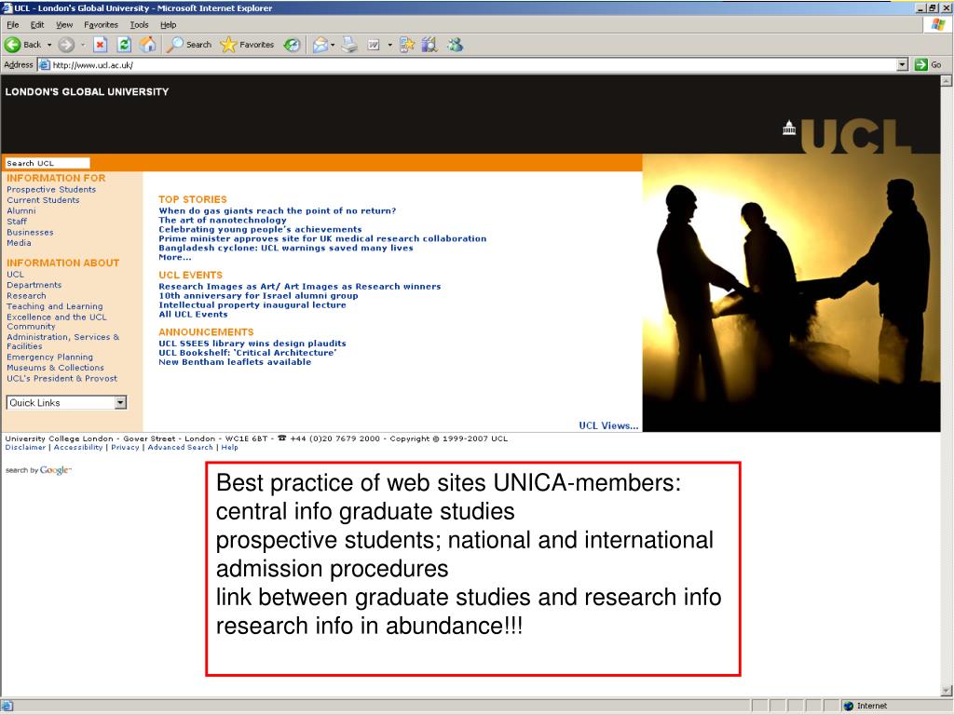954x715 pixels.
Task: Open the File menu
Action: point(13,25)
